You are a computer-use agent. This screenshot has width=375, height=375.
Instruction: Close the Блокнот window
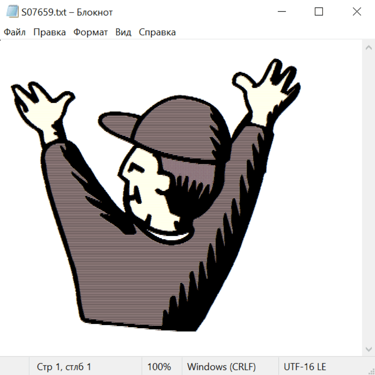[357, 12]
